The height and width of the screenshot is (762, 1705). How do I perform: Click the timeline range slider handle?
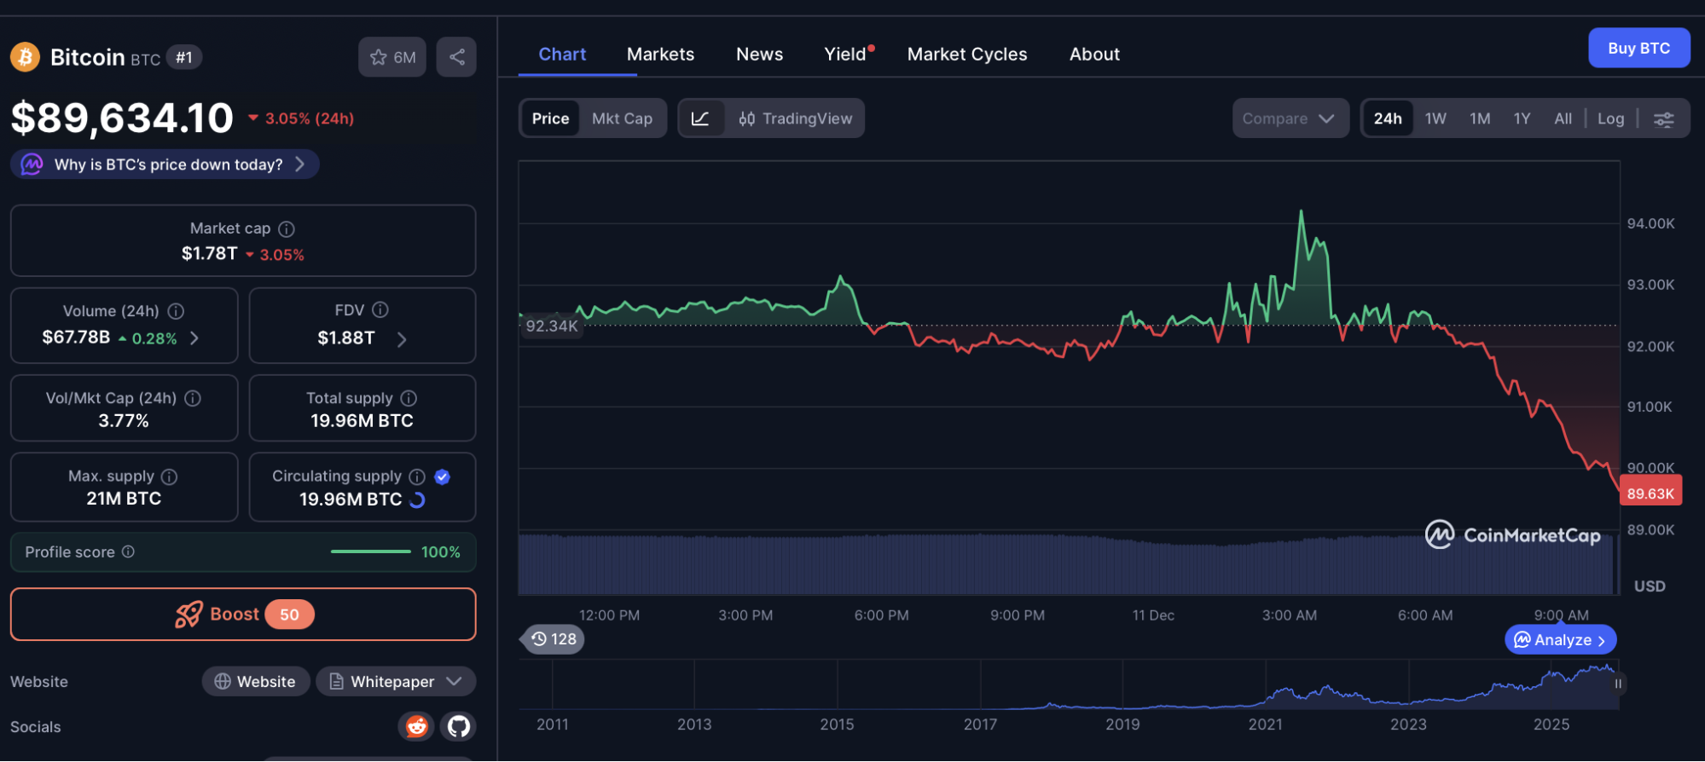1617,684
